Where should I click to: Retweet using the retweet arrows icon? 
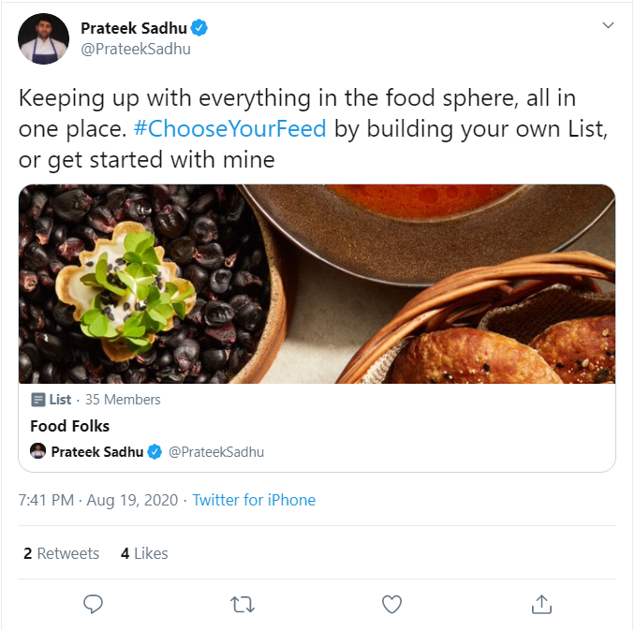243,605
